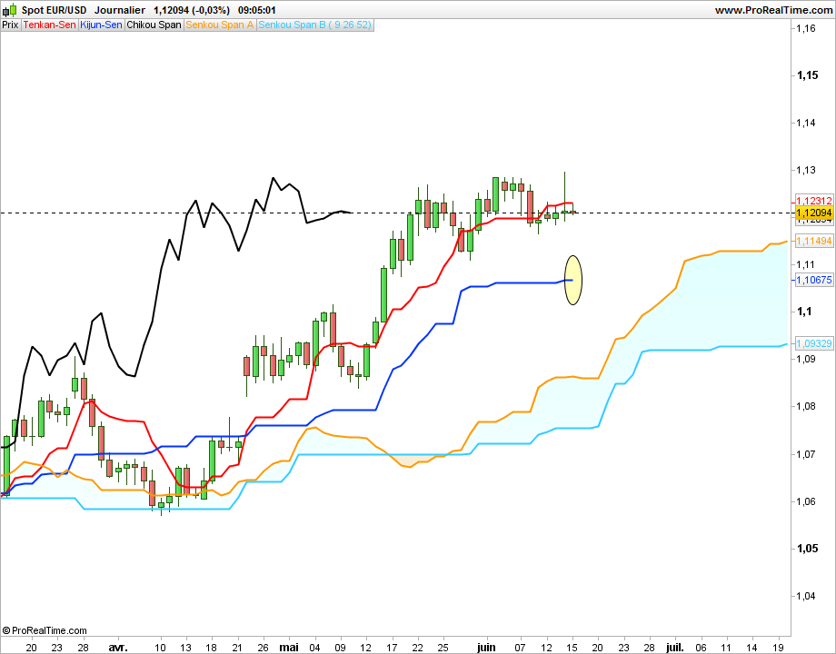Click the 1,12094 (-0,03%) price readout

(192, 10)
